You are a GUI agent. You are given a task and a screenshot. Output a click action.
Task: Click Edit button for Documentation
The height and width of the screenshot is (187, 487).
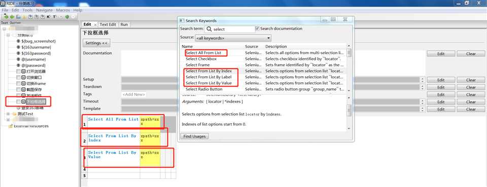tap(441, 54)
